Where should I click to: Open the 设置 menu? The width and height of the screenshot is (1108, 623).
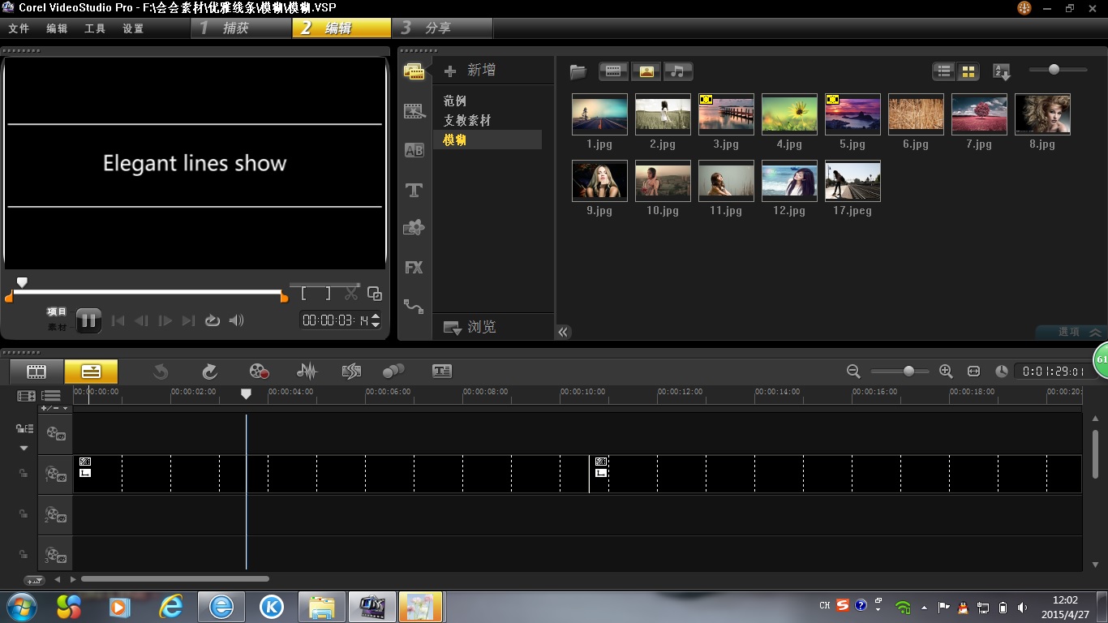[x=133, y=28]
